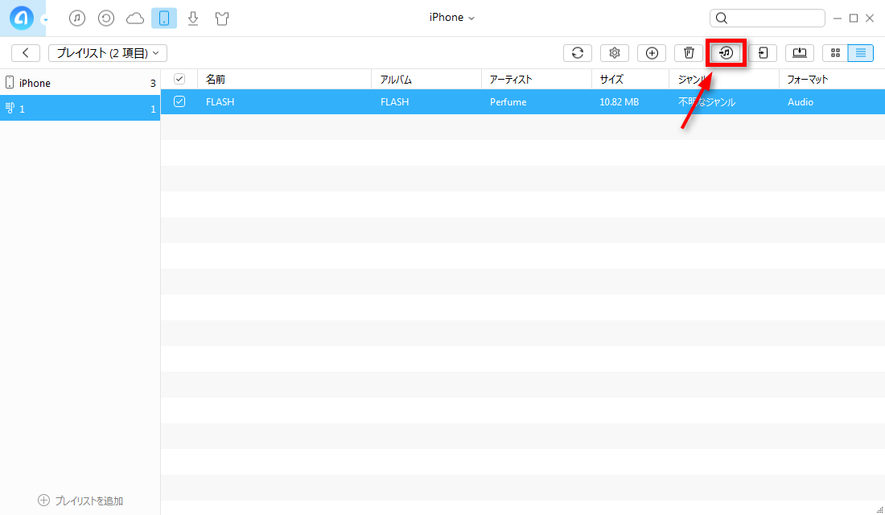Click the send to computer icon
The width and height of the screenshot is (885, 515).
click(x=800, y=53)
